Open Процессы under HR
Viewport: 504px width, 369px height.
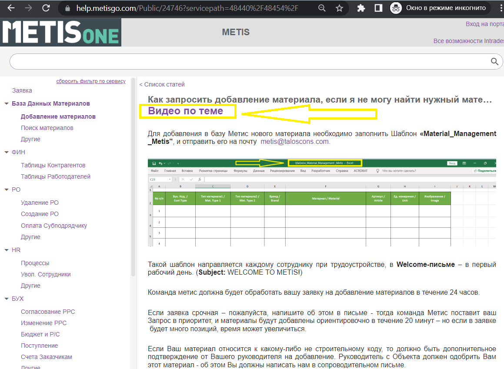click(x=35, y=263)
